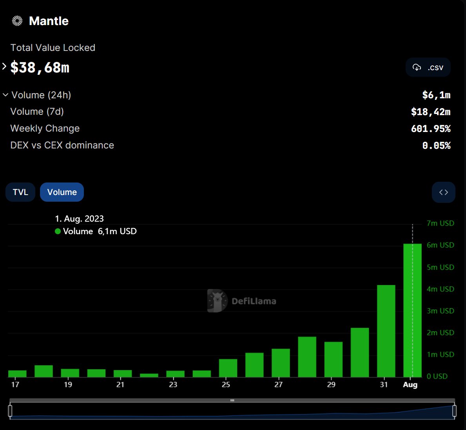Click the Weekly Change row

pos(45,128)
